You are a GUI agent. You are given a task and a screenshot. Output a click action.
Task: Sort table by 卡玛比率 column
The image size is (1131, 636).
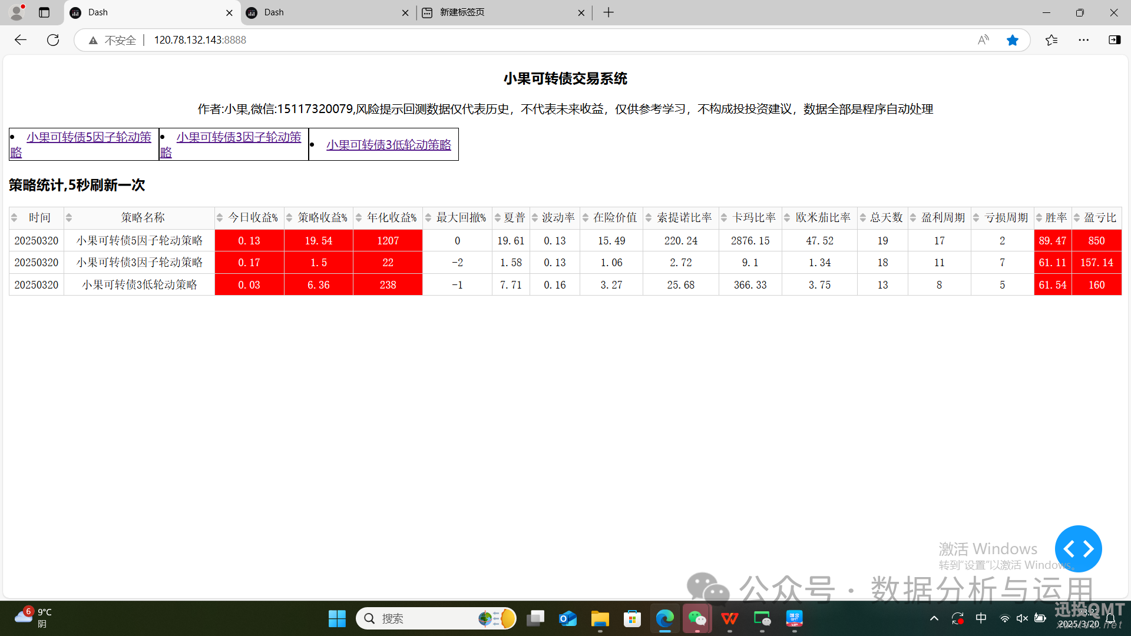pyautogui.click(x=724, y=218)
